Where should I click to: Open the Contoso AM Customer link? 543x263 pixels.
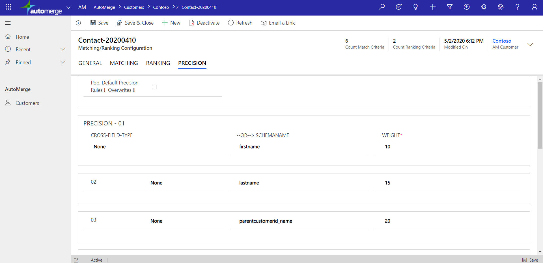[502, 41]
